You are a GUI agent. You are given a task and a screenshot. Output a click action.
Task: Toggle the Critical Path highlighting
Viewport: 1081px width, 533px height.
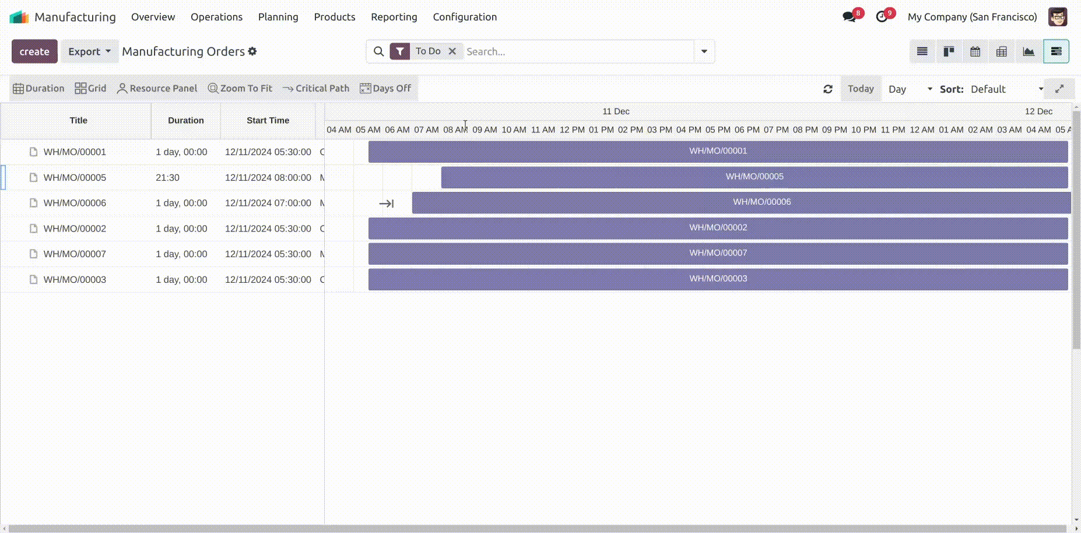[316, 89]
